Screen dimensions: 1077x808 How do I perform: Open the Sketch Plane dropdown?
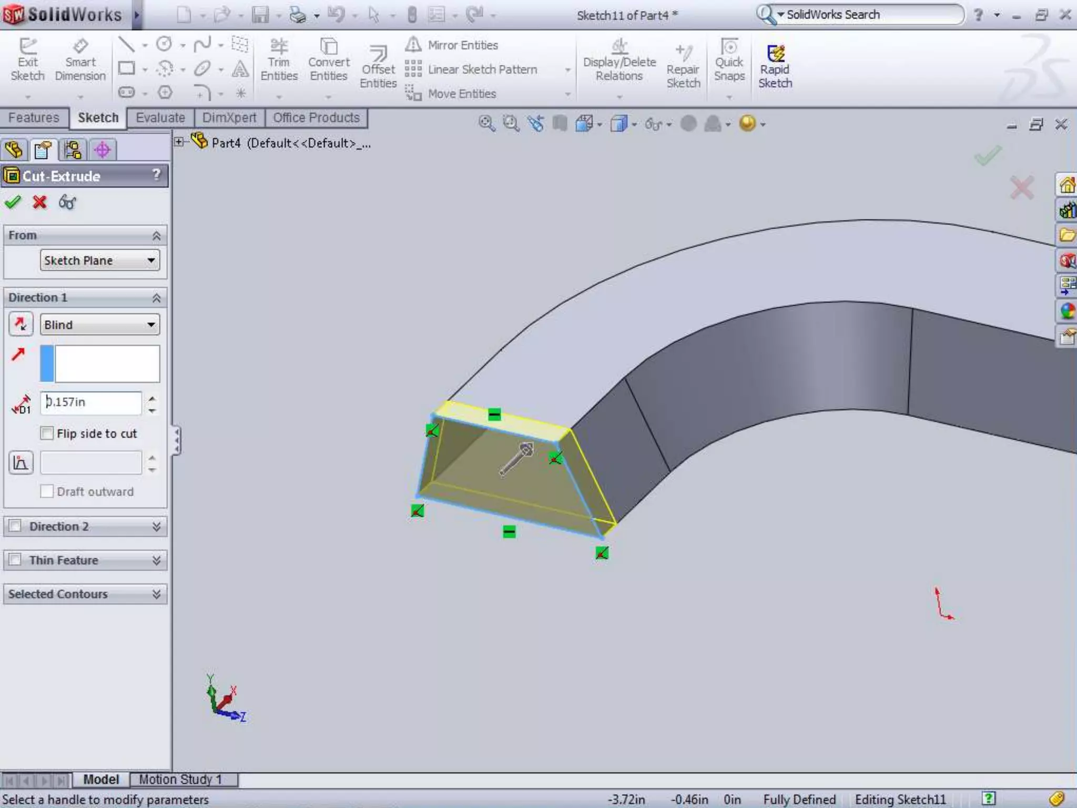[99, 260]
